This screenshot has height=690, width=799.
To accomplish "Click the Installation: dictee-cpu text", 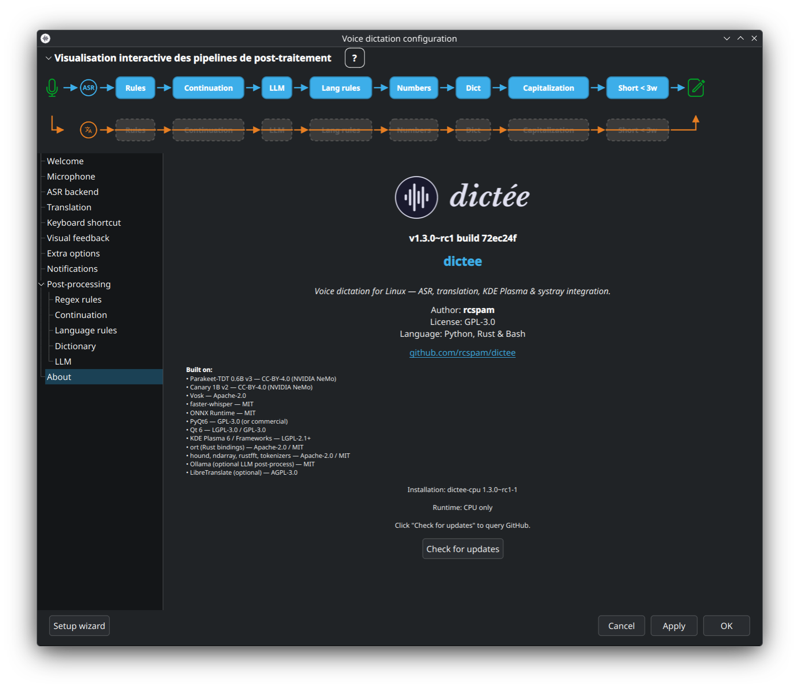I will point(463,490).
